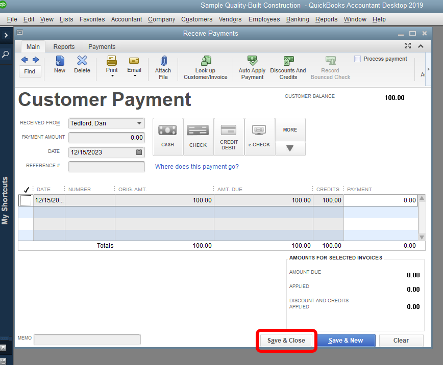Click invoice row Credits cell 100.00
The width and height of the screenshot is (443, 365).
pyautogui.click(x=328, y=200)
